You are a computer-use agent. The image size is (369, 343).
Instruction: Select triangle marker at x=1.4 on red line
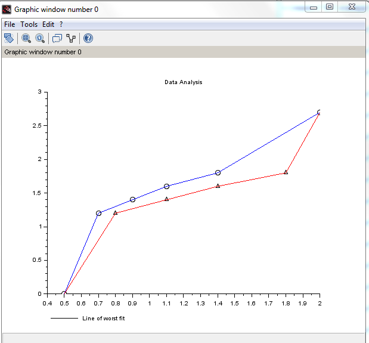pos(218,186)
